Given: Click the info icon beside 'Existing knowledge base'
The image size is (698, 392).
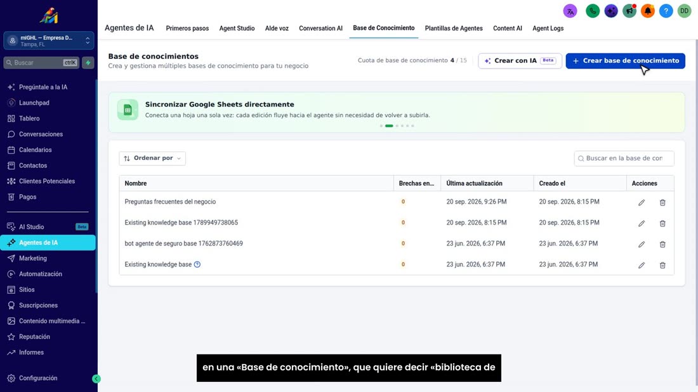Looking at the screenshot, I should (197, 265).
